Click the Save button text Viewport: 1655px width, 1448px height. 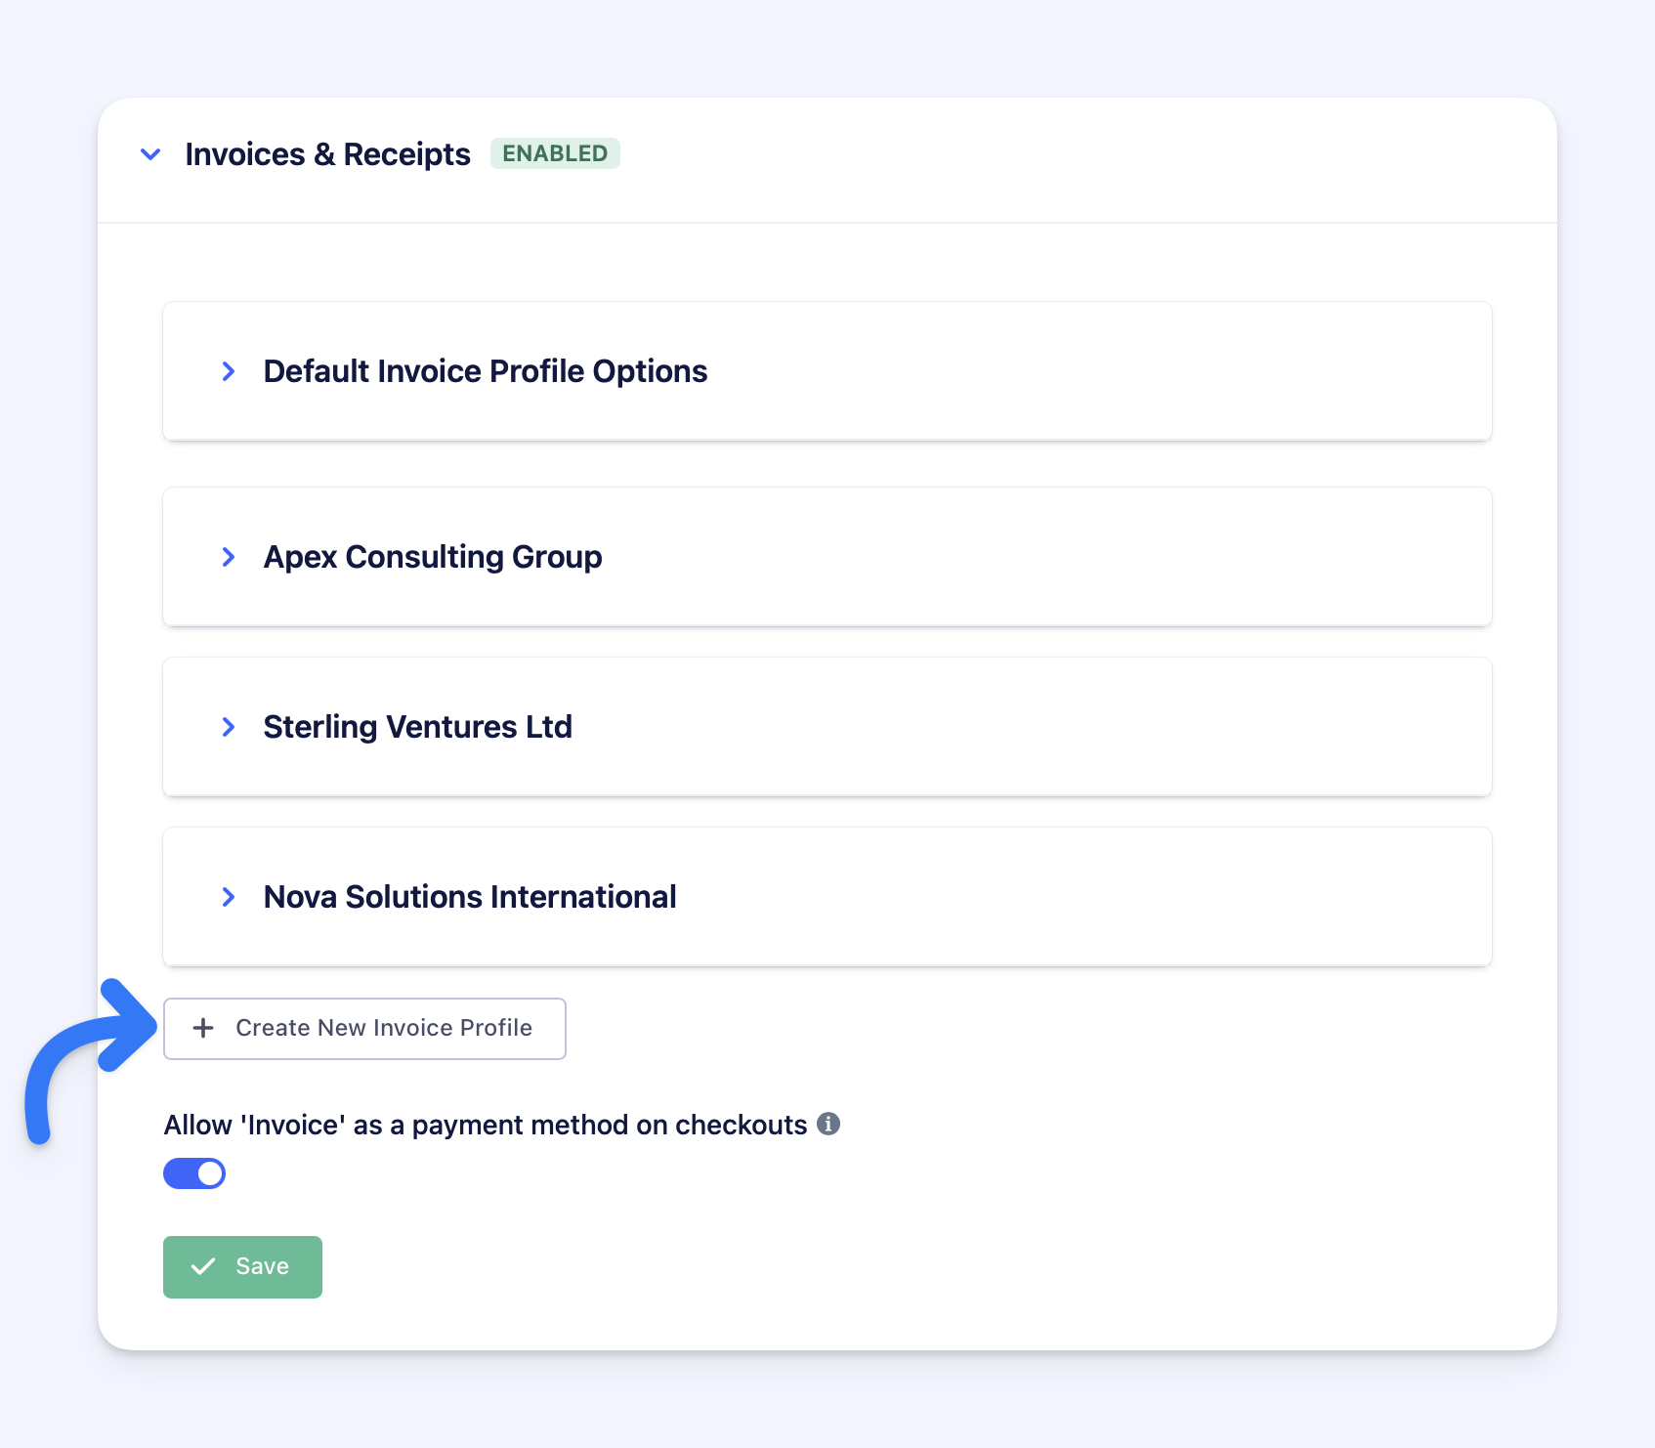point(262,1267)
